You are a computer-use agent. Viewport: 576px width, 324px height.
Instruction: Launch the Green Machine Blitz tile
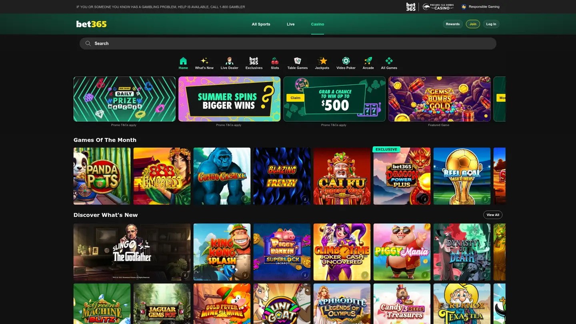tap(102, 304)
